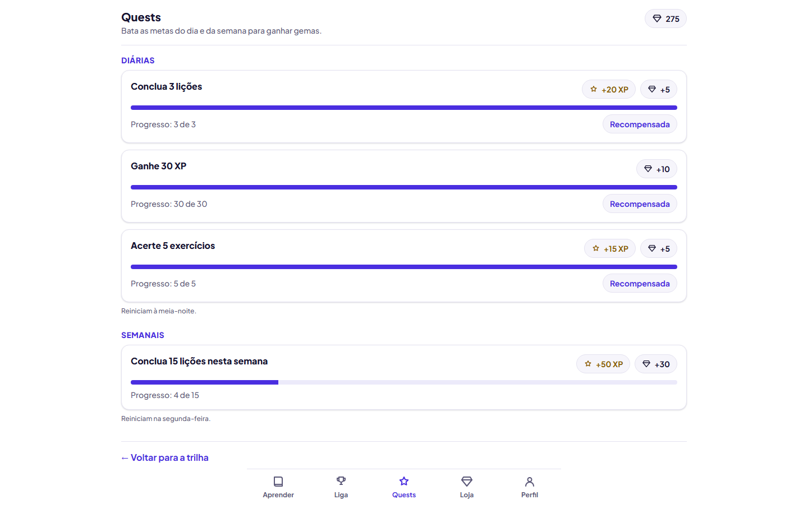The width and height of the screenshot is (808, 518).
Task: Switch to the Perfil tab label
Action: tap(530, 495)
